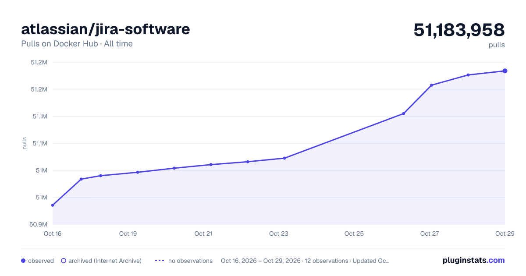The image size is (526, 276).
Task: Click the 51,183,958 pulls total
Action: coord(459,30)
